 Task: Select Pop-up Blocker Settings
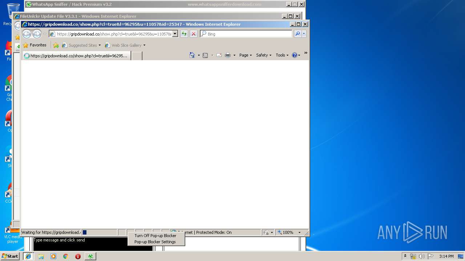pos(155,242)
